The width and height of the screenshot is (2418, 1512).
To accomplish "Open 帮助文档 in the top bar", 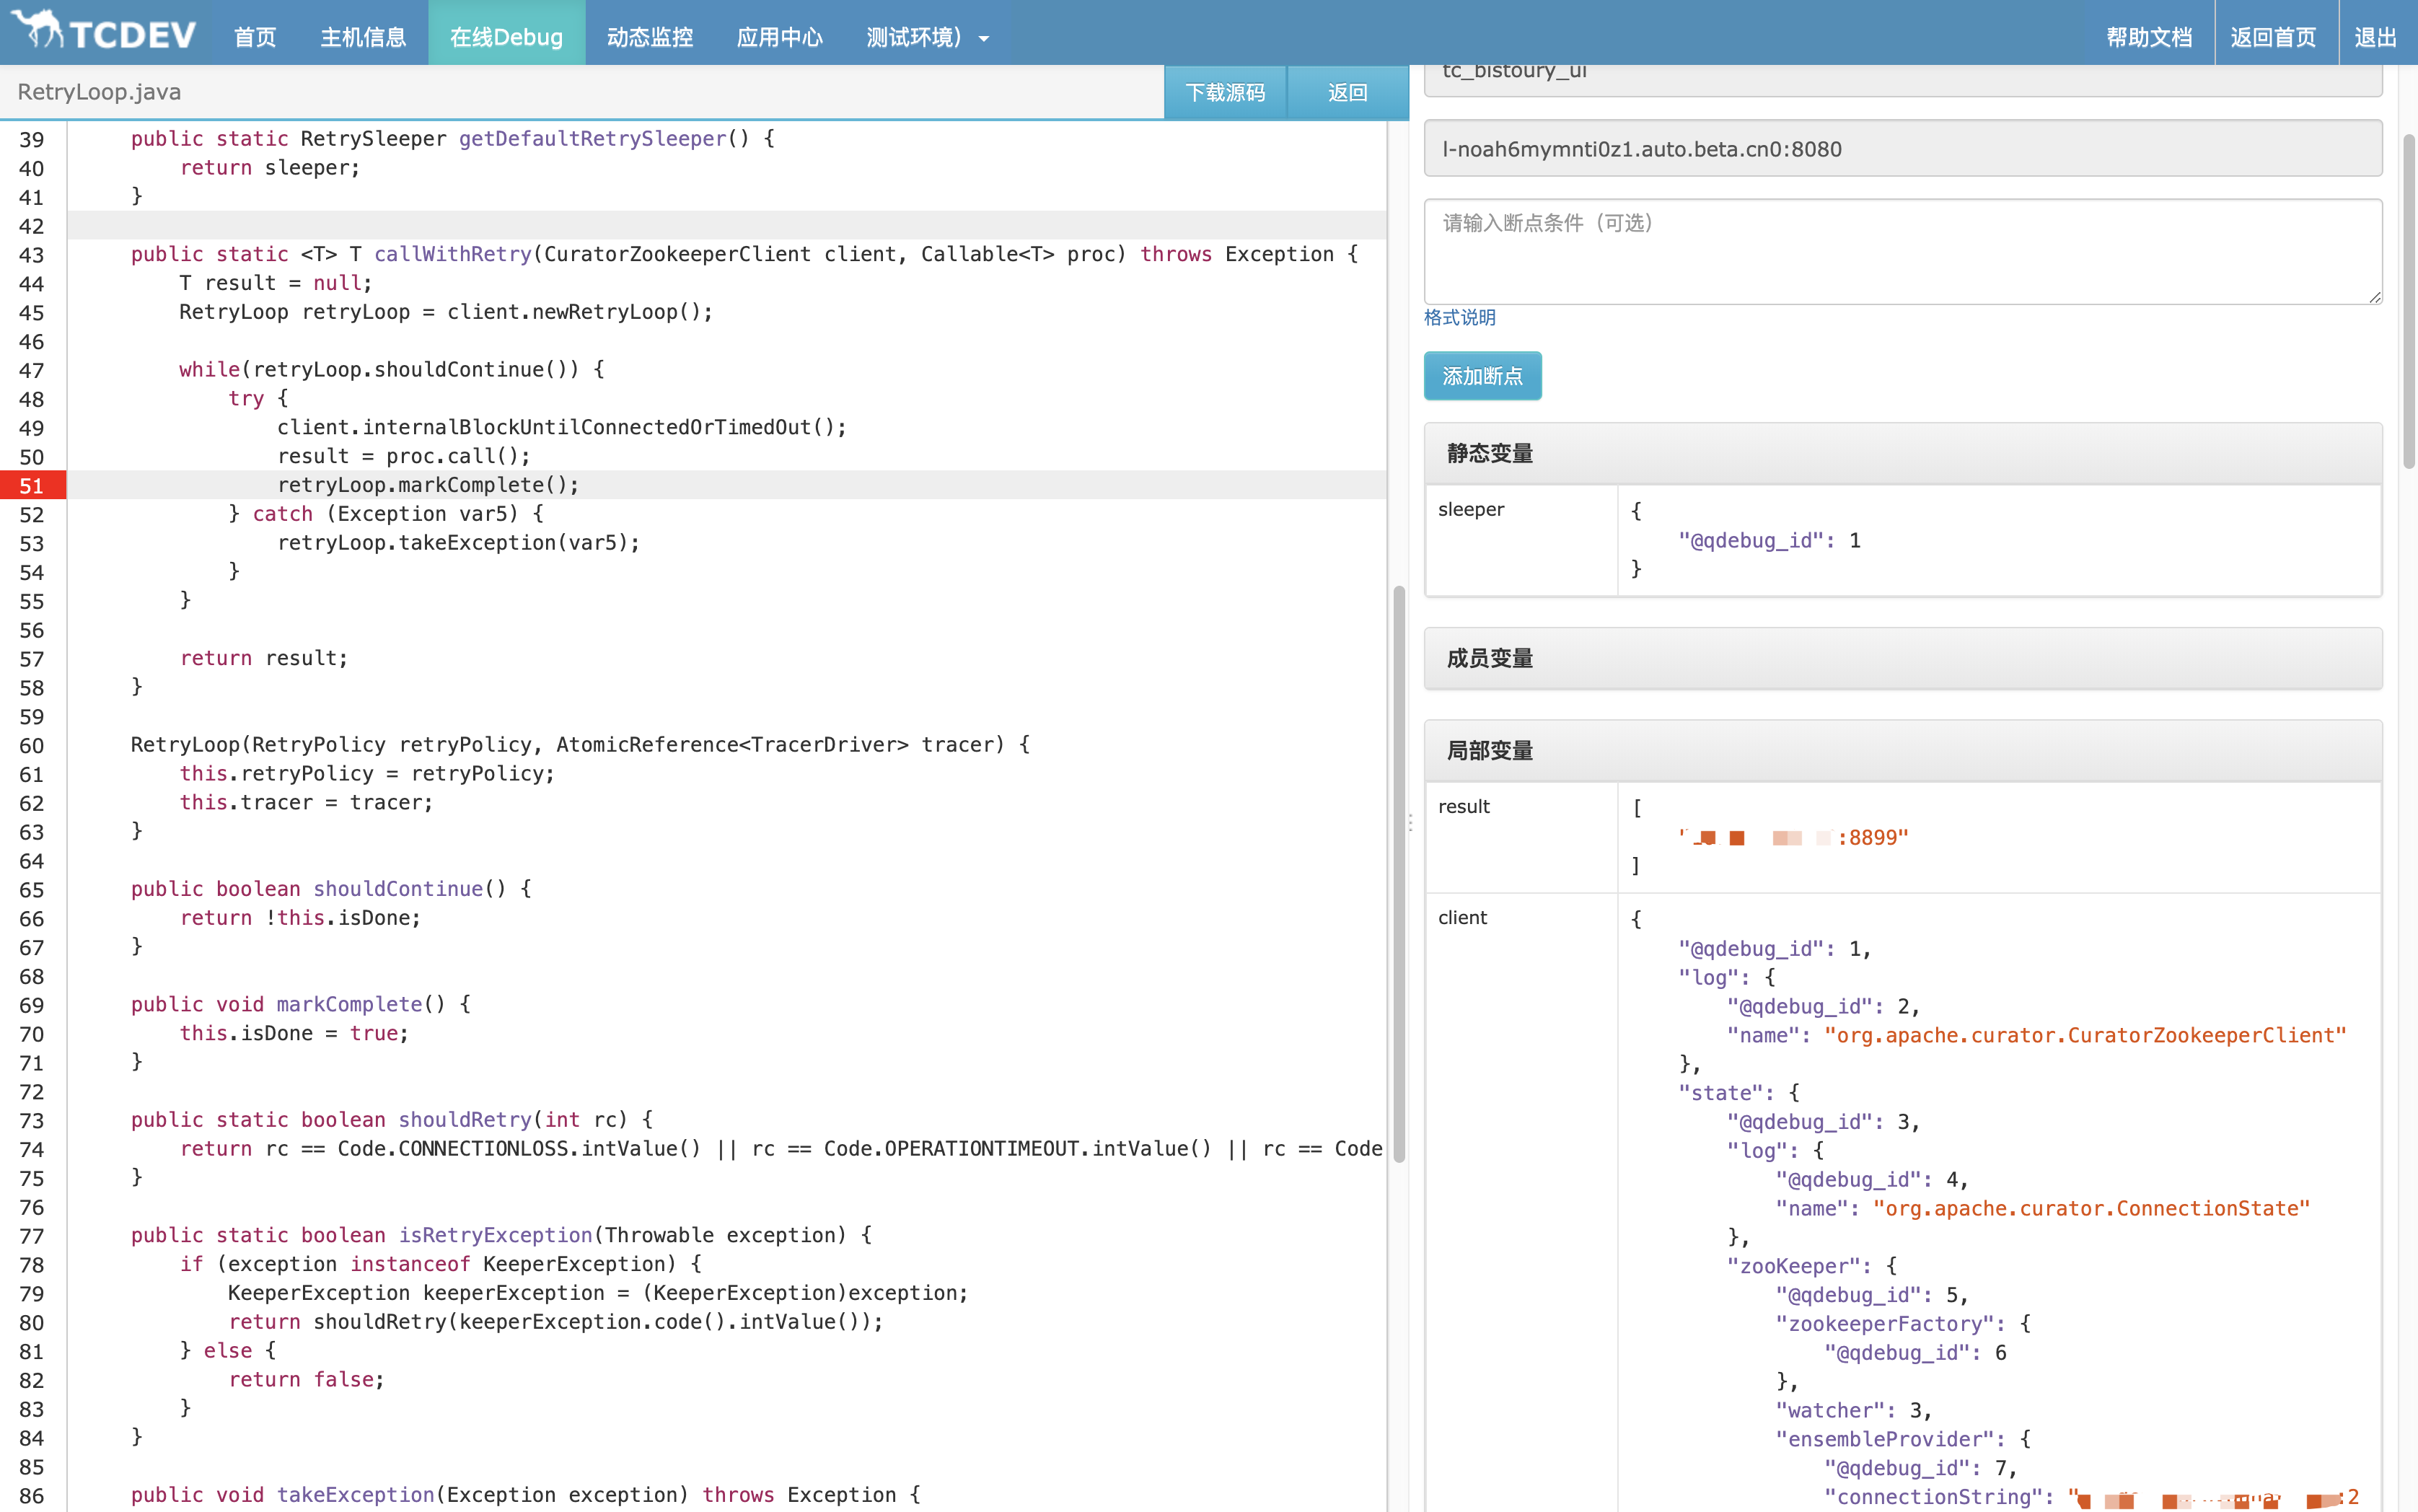I will pyautogui.click(x=2149, y=37).
